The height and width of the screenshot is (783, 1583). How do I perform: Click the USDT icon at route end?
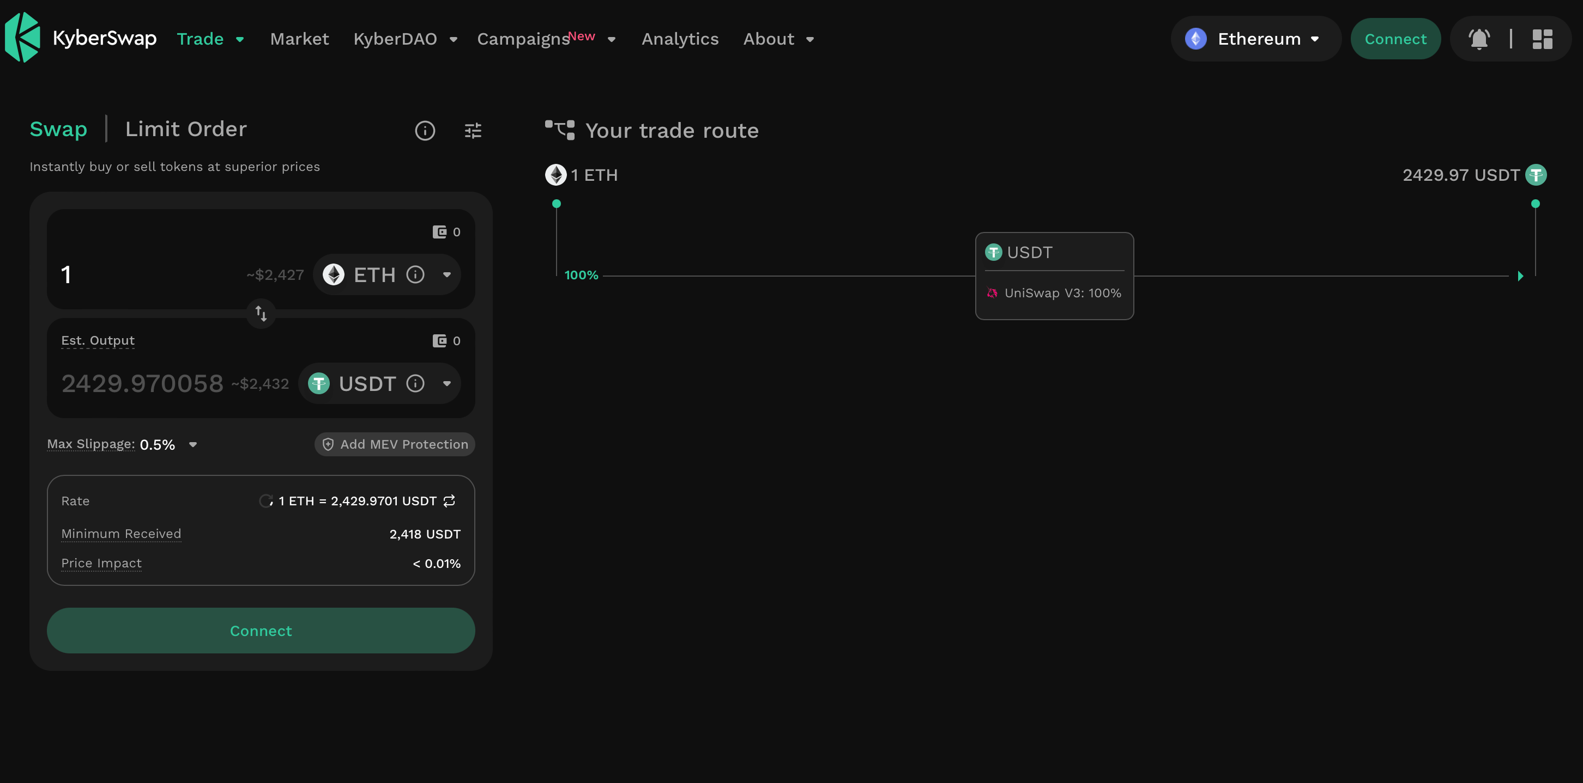(x=1536, y=175)
